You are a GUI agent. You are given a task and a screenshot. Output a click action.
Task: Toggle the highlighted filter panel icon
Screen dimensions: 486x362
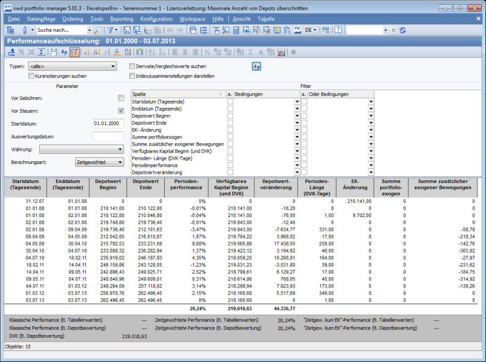(75, 52)
